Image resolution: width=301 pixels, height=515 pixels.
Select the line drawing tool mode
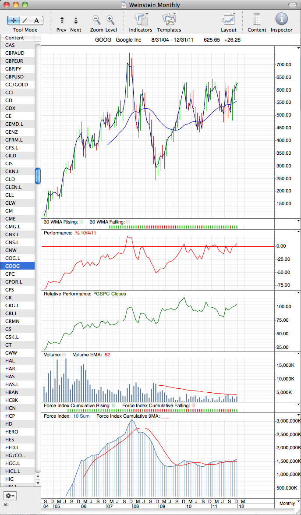[x=25, y=20]
